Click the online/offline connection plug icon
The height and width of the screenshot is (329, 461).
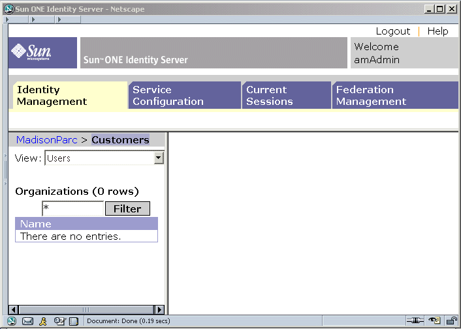tap(415, 321)
